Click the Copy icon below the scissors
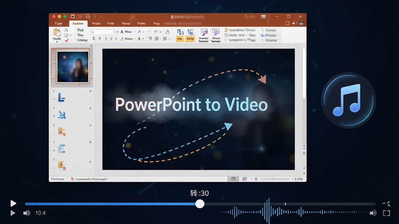 [66, 35]
